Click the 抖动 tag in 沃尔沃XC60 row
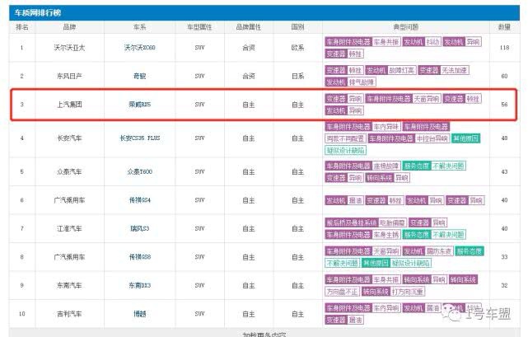 [432, 42]
